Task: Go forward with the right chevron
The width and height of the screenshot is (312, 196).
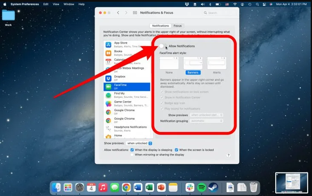Action: click(x=126, y=13)
